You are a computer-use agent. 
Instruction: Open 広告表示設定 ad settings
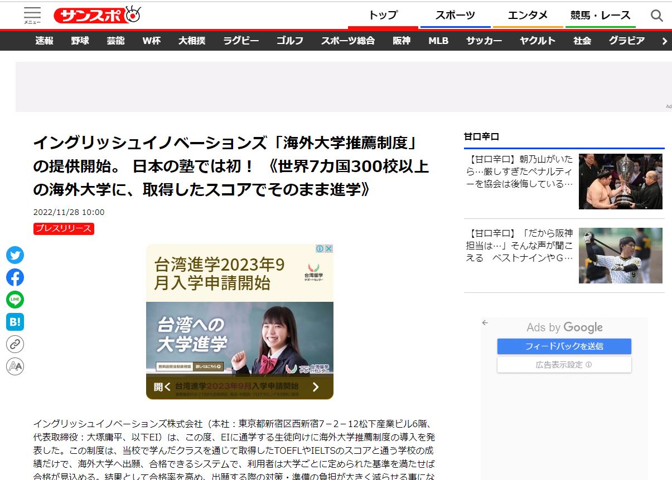point(564,365)
